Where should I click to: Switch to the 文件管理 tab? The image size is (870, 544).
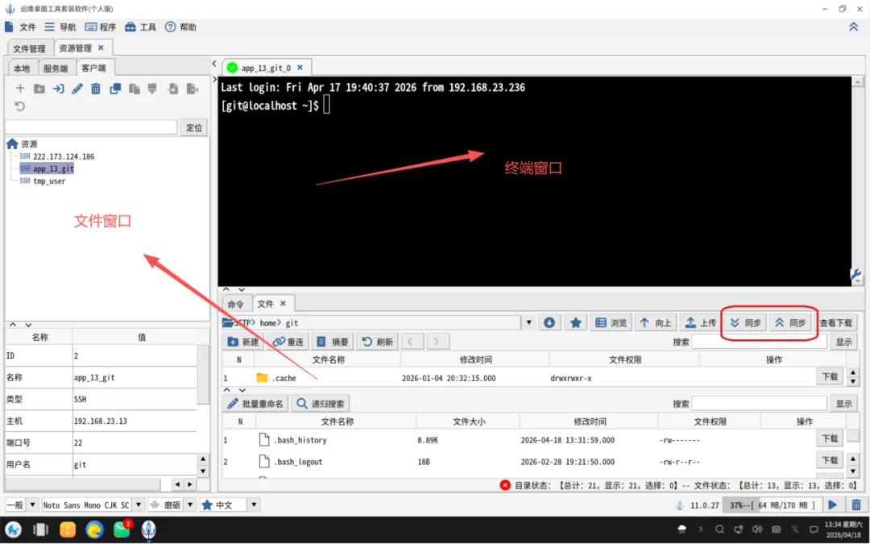(x=30, y=48)
